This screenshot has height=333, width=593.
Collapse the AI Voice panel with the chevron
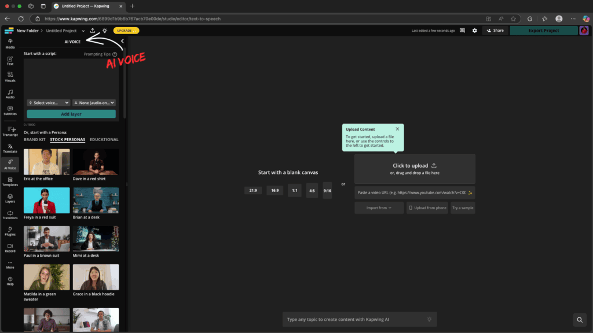tap(122, 41)
